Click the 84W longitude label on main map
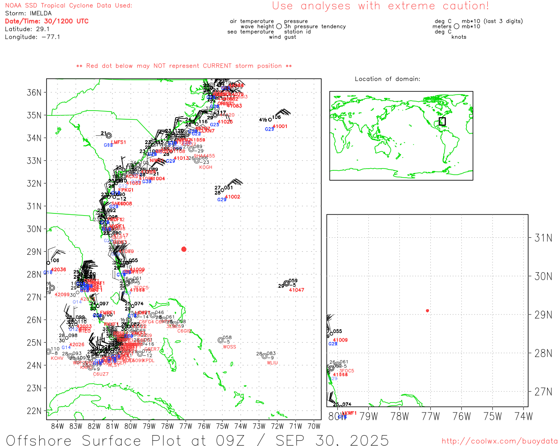Screen dimensions: 558x446 (x=57, y=426)
